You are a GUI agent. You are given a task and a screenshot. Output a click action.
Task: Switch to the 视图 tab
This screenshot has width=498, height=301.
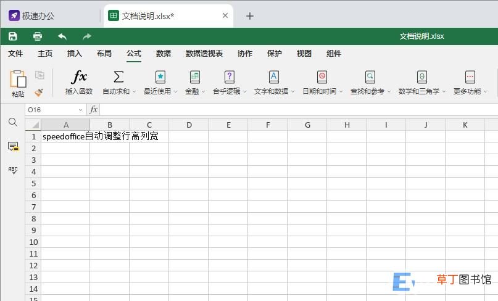point(304,54)
